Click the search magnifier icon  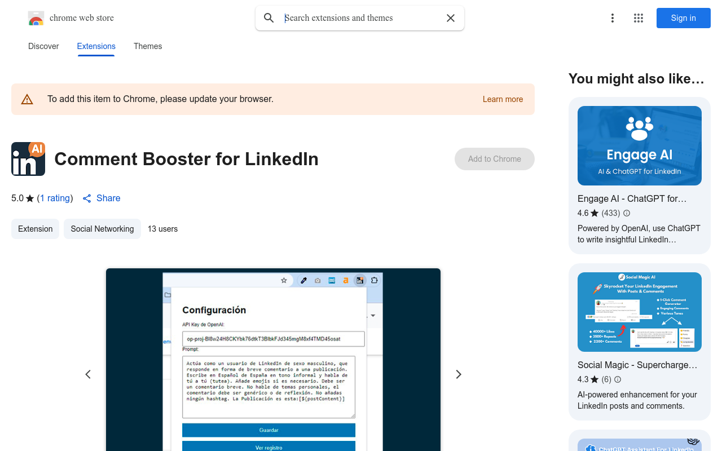pos(269,18)
